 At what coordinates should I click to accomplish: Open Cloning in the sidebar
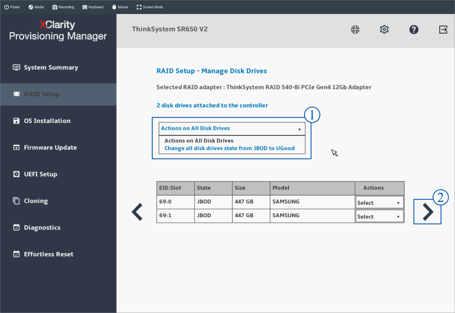tap(58, 201)
